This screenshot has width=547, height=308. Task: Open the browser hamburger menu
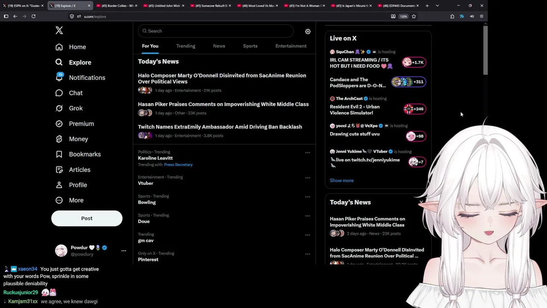click(482, 16)
